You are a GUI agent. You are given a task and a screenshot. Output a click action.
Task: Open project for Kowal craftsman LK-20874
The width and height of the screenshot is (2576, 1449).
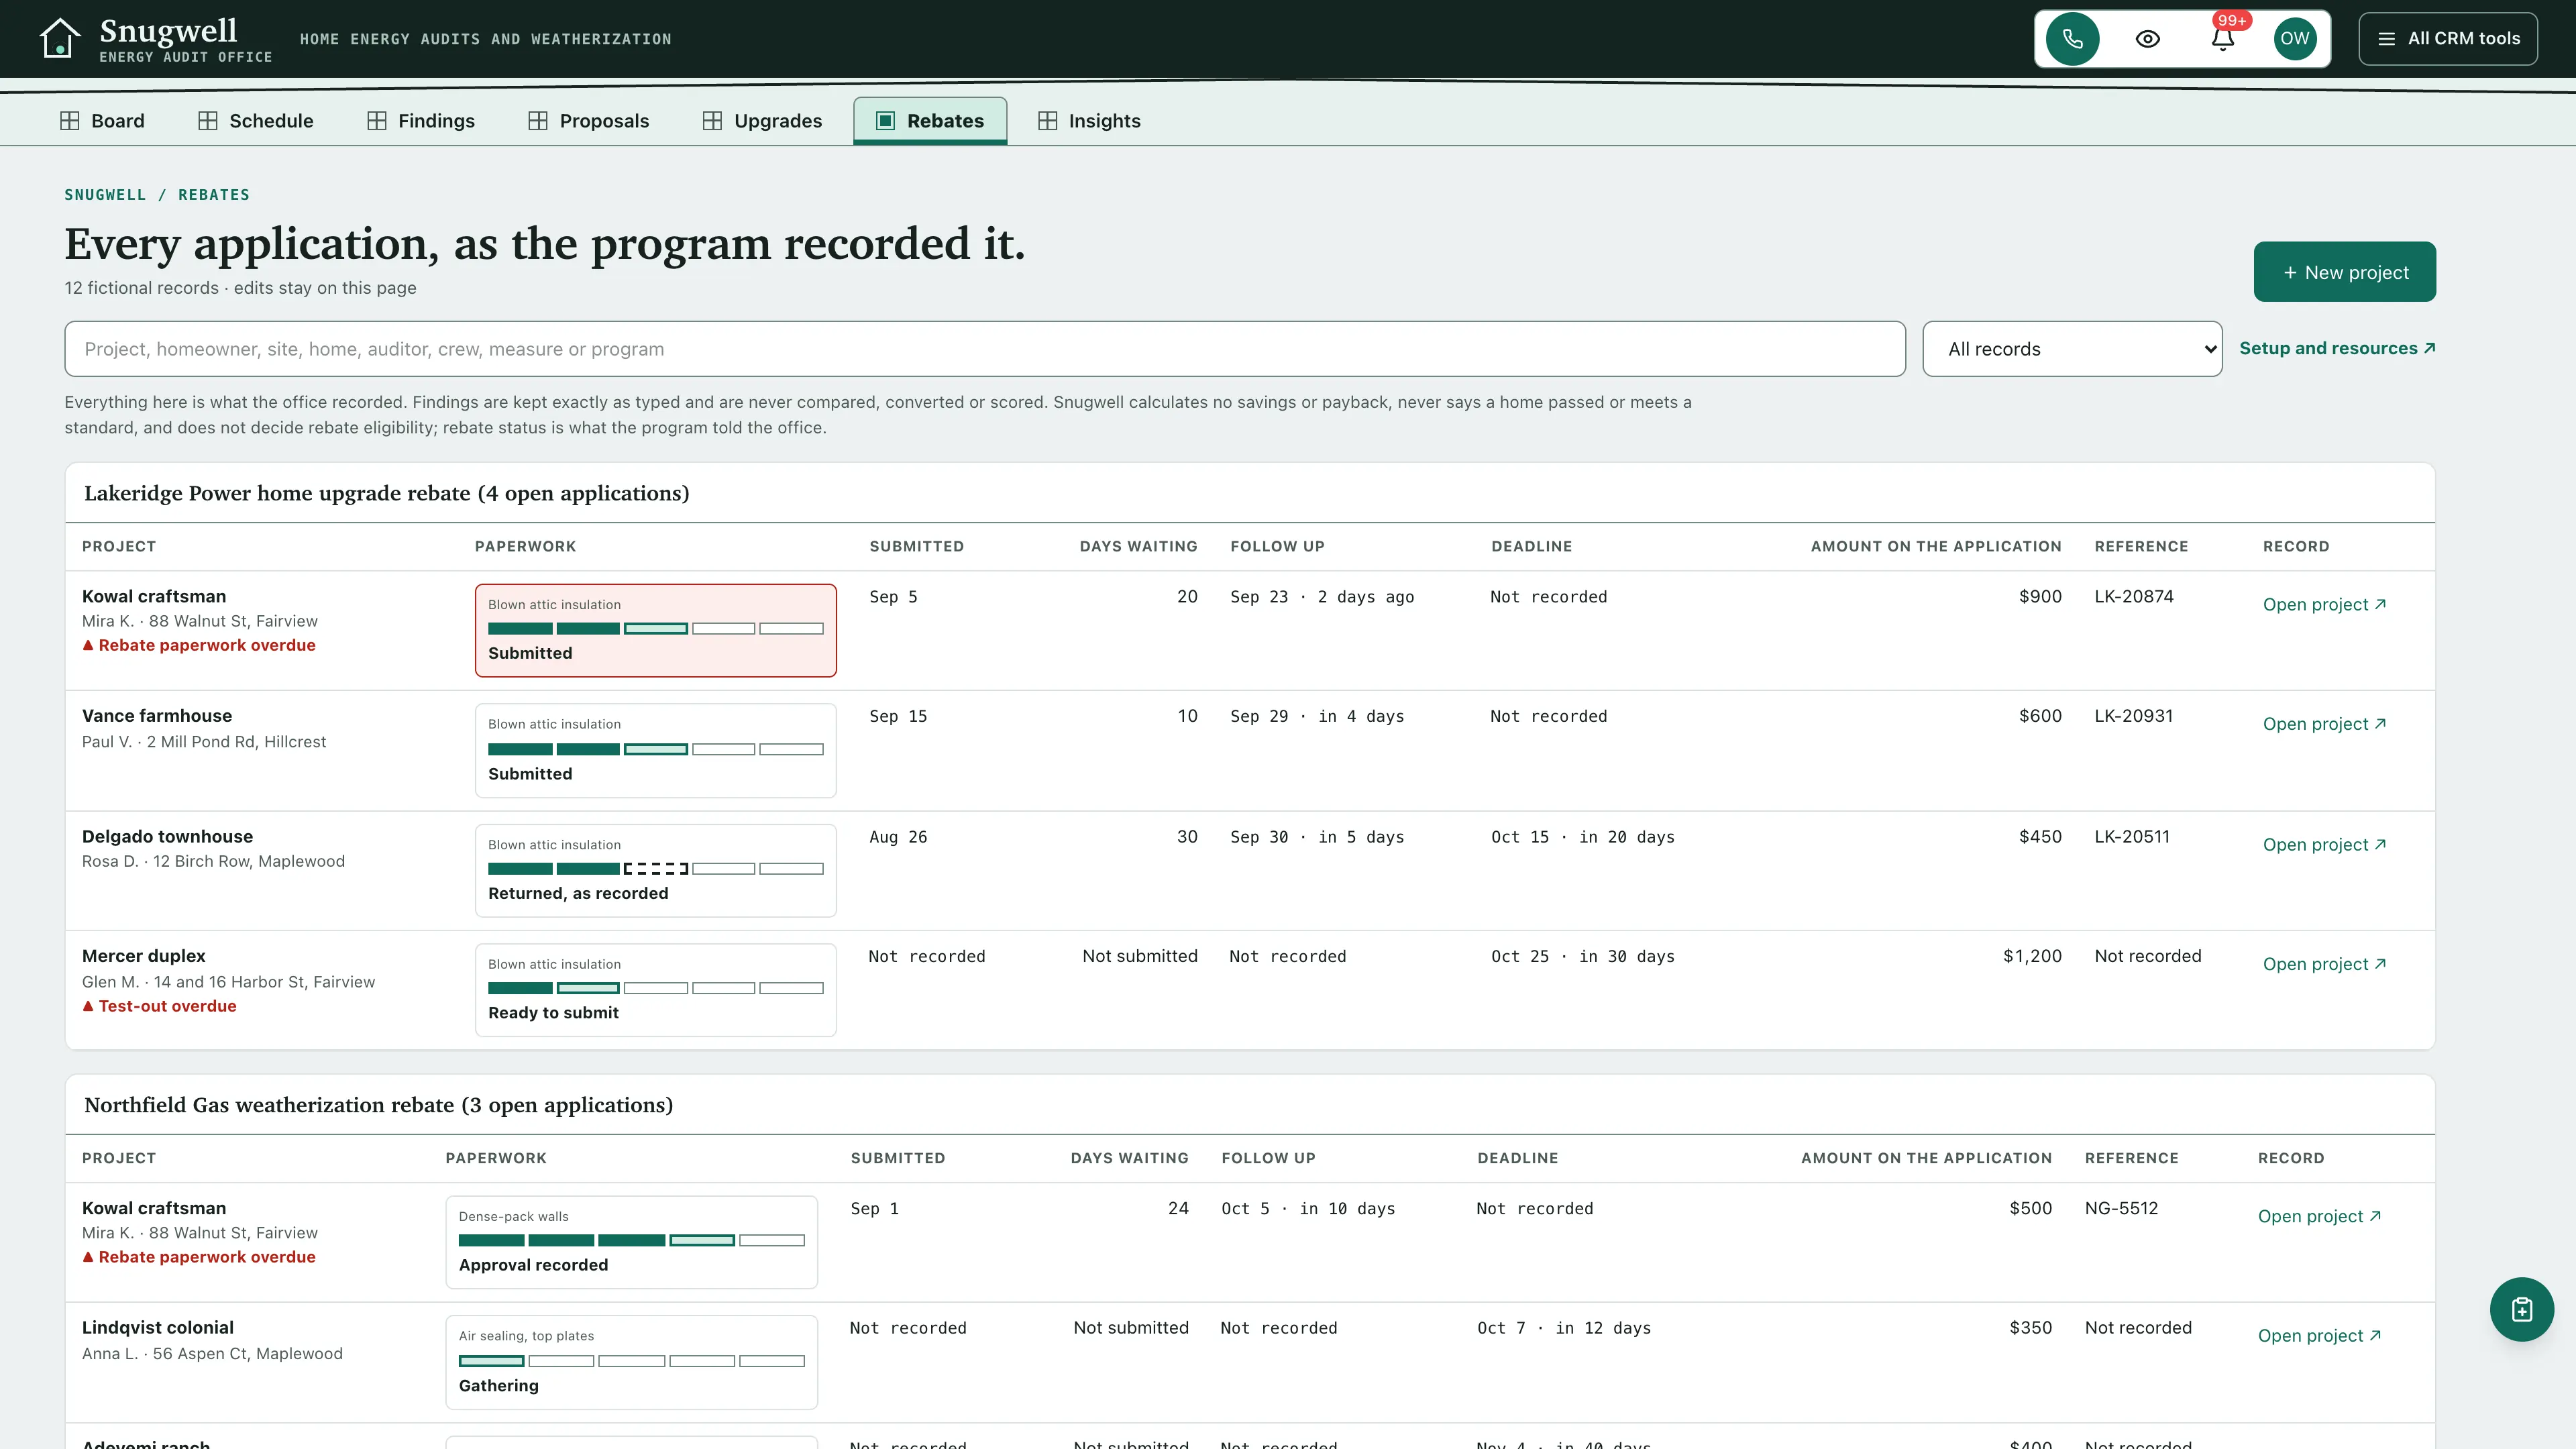click(2324, 605)
